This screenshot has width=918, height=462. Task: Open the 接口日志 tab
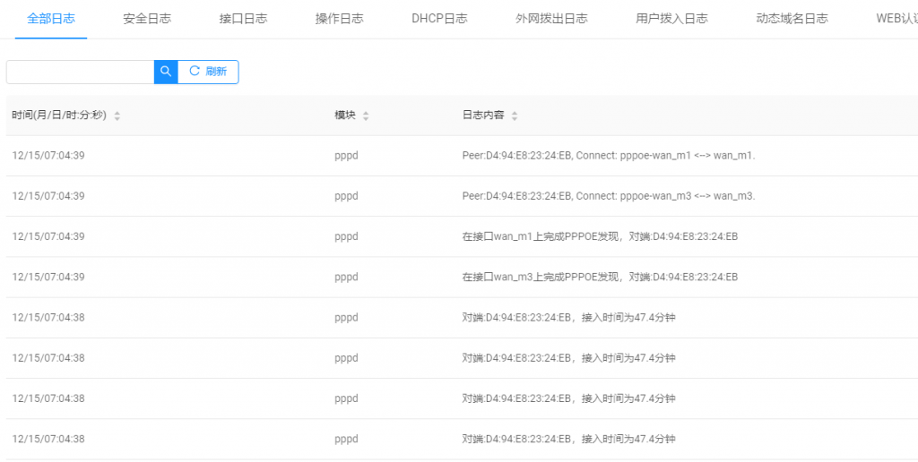click(243, 18)
